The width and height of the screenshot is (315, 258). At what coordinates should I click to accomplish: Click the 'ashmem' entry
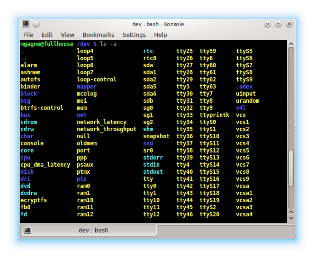pyautogui.click(x=30, y=72)
